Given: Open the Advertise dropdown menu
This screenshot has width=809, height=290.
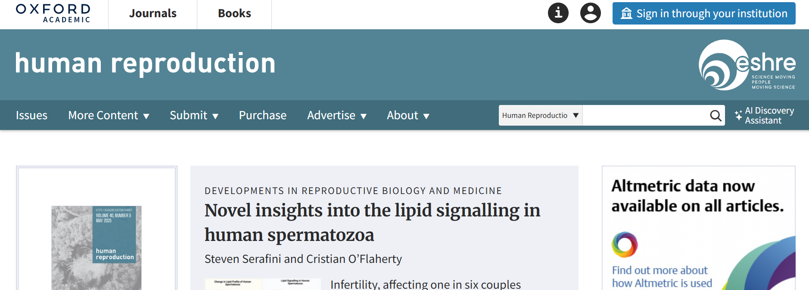Looking at the screenshot, I should point(337,115).
